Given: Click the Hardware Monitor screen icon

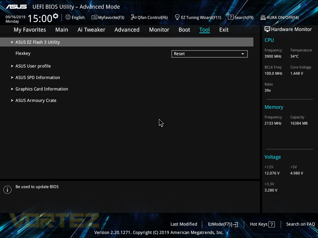Looking at the screenshot, I should point(267,29).
